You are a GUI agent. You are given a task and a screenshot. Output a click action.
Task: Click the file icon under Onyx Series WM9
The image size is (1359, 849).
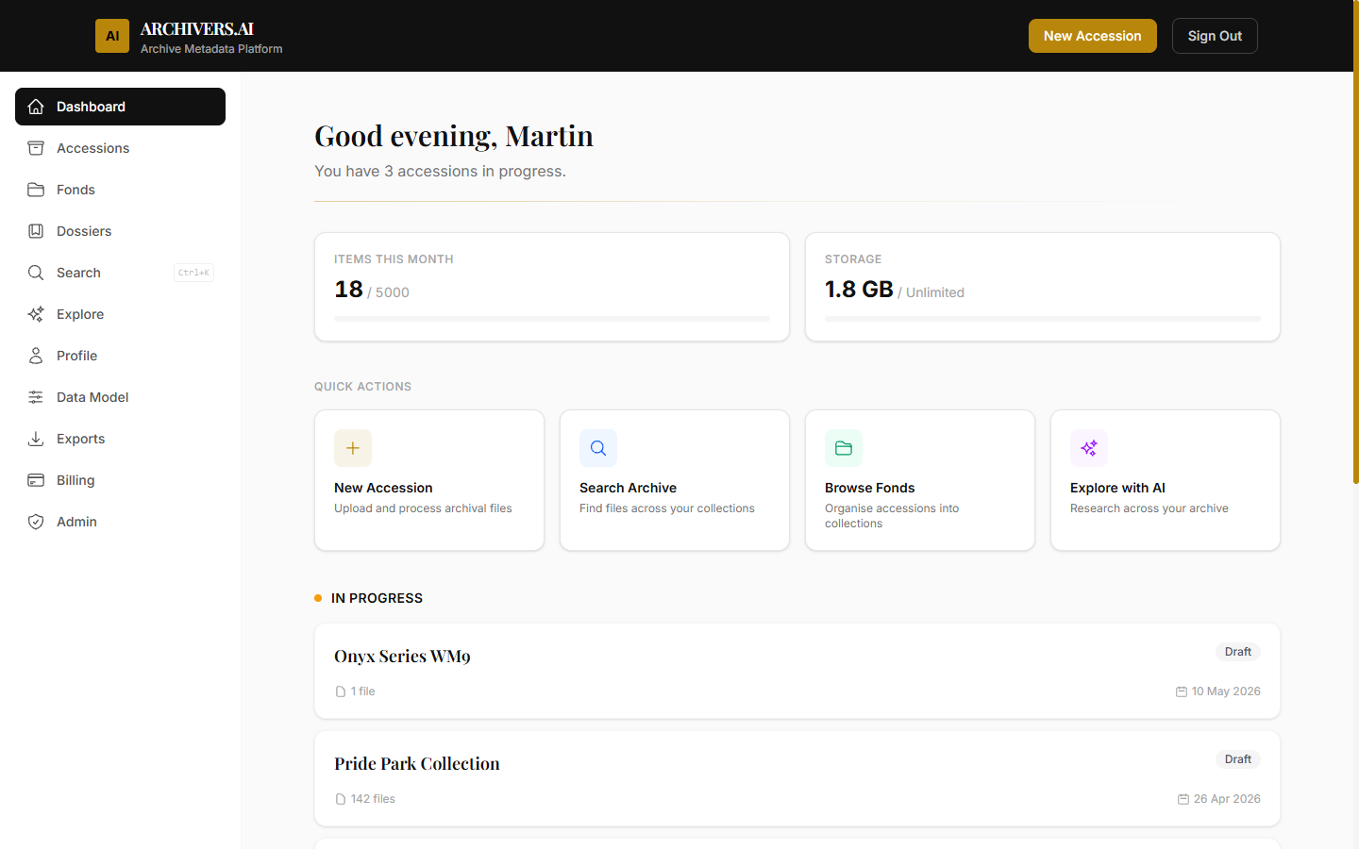click(x=341, y=691)
